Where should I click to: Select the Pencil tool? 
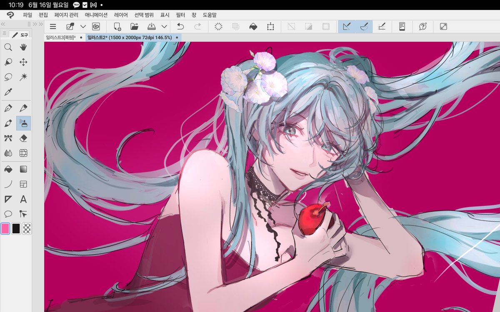(23, 109)
